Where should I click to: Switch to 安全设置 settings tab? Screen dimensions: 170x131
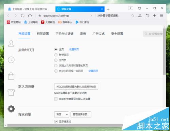pos(117,34)
